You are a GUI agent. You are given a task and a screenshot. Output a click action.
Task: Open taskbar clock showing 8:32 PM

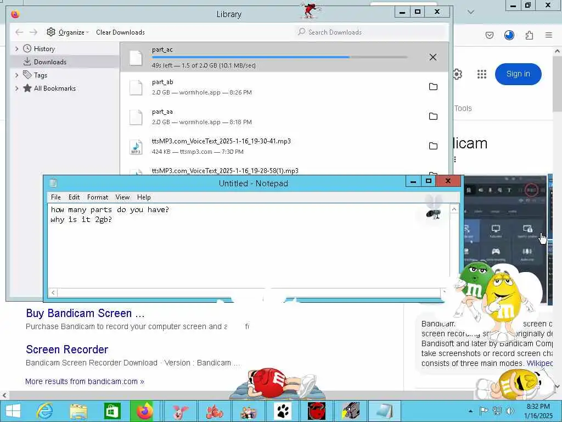tap(538, 411)
